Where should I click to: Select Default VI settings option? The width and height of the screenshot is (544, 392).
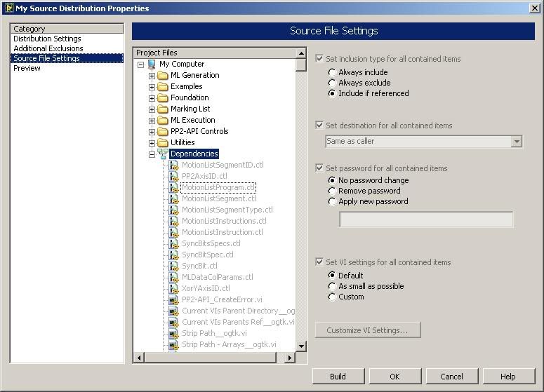tap(332, 276)
